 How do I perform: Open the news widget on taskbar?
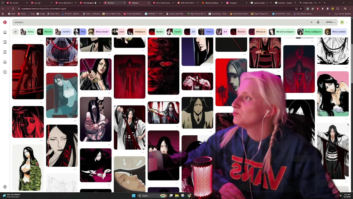[11, 195]
